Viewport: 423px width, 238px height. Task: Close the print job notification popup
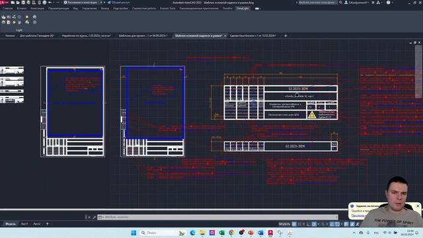[x=418, y=206]
